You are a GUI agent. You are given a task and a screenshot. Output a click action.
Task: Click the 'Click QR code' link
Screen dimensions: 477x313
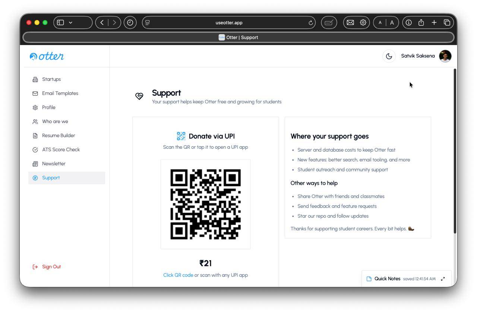pos(178,275)
